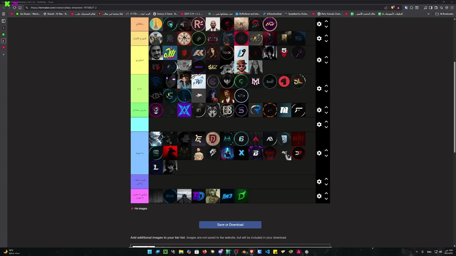Expand the bookmarks bar overflow chevron
This screenshot has height=256, width=456.
click(428, 14)
